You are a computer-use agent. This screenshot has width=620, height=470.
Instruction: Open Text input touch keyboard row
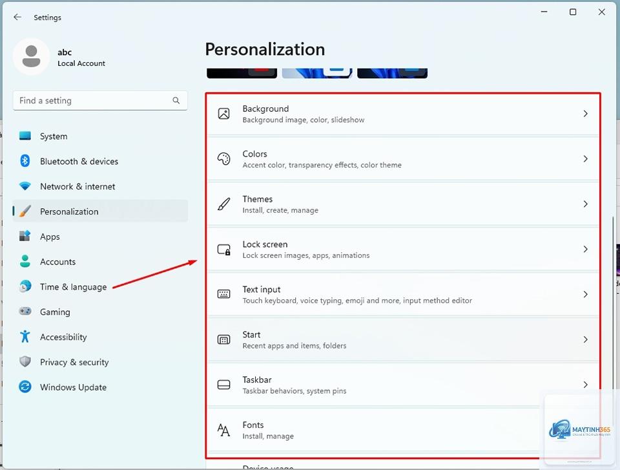point(403,294)
